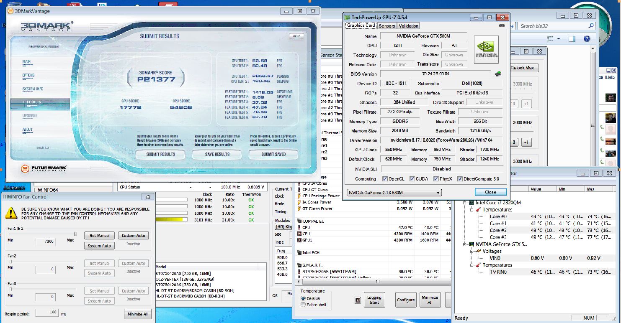621x323 pixels.
Task: Click the Fan1 & 2 speed slider
Action: click(x=42, y=234)
